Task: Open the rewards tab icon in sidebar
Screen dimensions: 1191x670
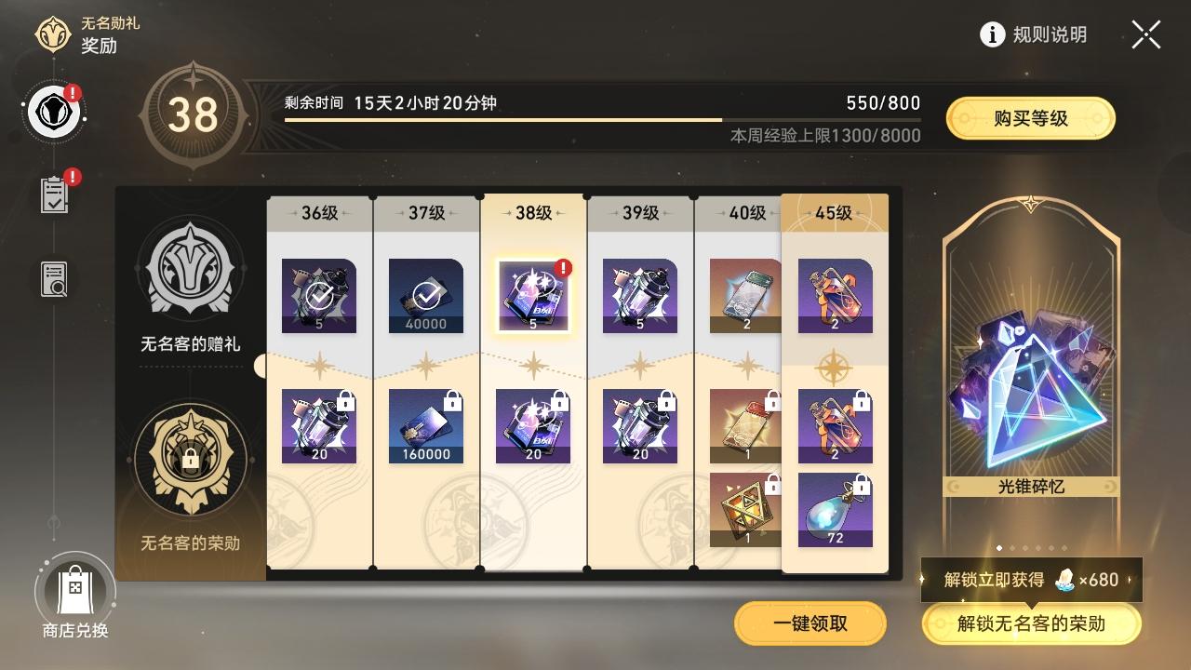Action: 54,113
